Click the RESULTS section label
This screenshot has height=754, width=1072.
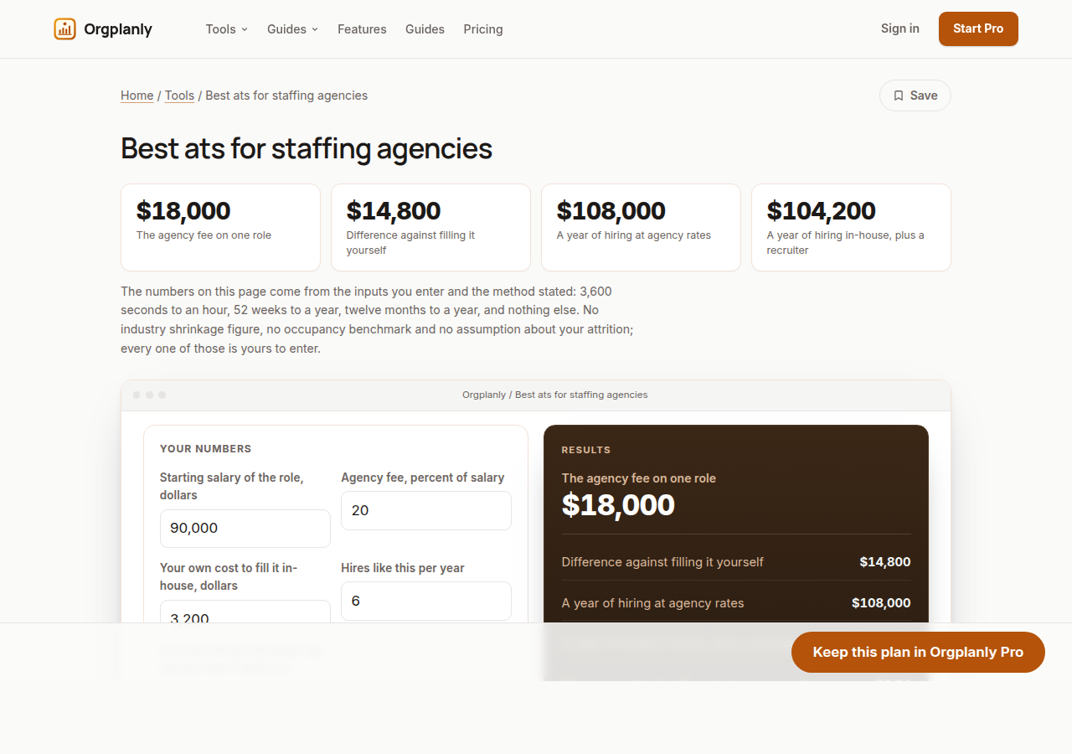tap(586, 450)
